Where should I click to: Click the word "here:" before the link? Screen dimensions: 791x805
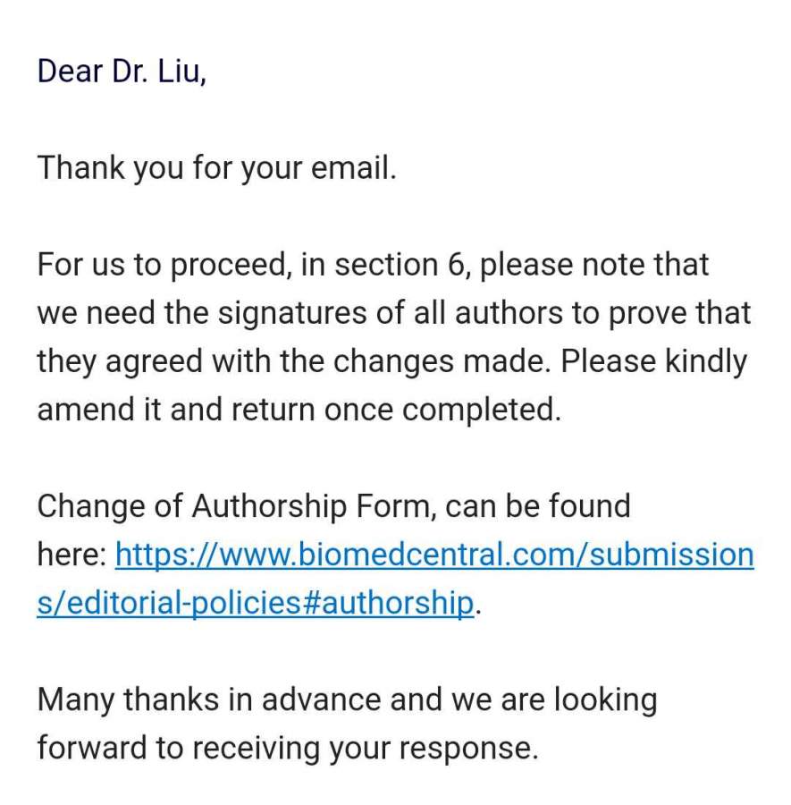point(72,555)
